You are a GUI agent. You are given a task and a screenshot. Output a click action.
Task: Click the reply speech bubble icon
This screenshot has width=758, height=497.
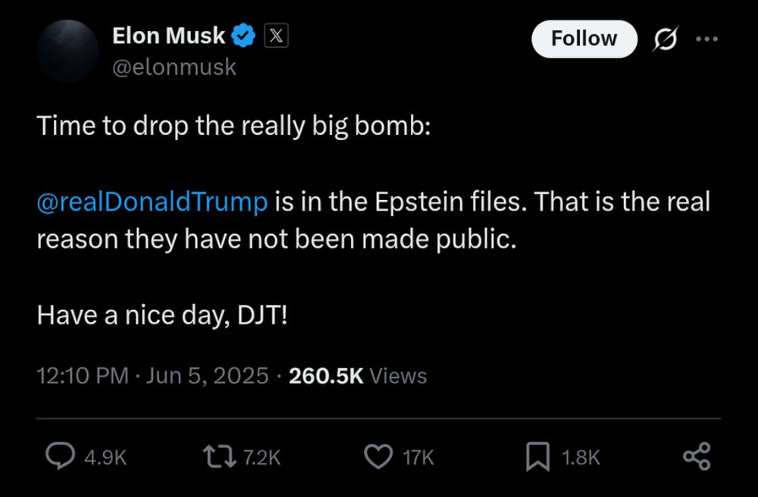click(x=60, y=457)
